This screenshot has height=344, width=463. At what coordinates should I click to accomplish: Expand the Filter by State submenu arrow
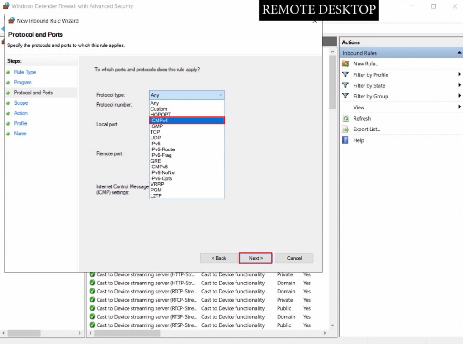(459, 85)
